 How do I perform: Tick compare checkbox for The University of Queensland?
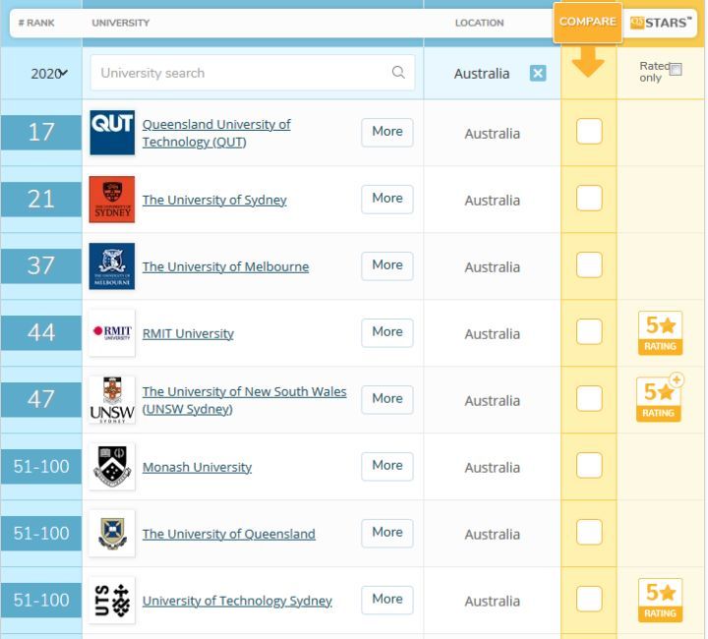(589, 532)
